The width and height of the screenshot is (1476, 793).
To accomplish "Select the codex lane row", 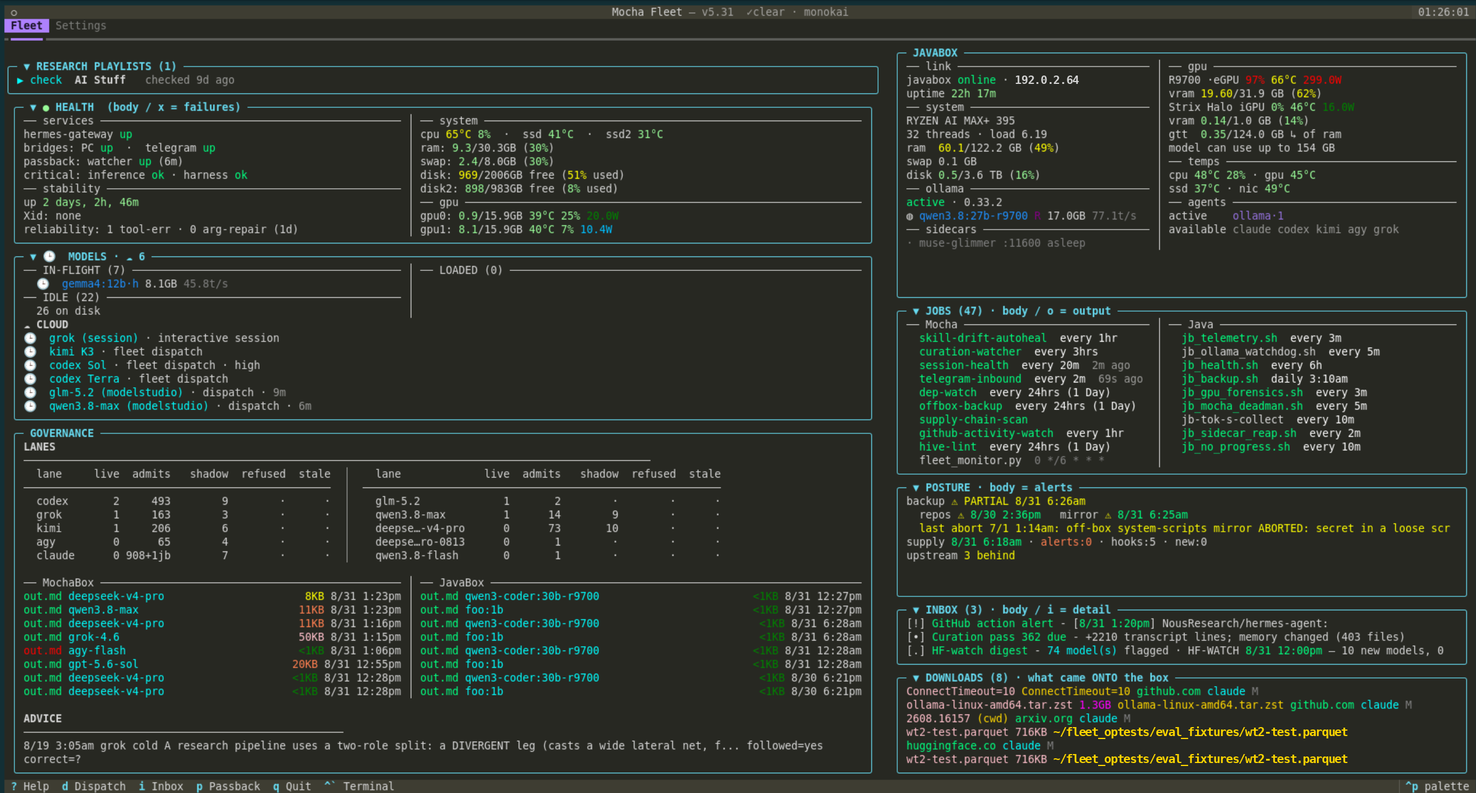I will pos(183,501).
